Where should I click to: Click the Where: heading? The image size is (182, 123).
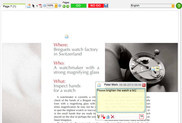61,45
